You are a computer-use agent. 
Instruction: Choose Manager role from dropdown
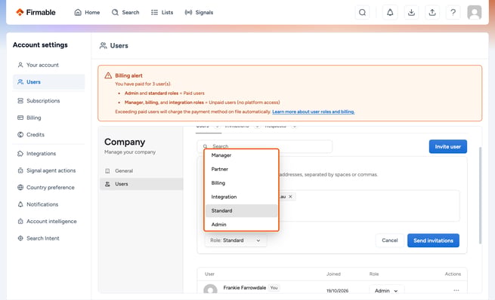pyautogui.click(x=241, y=155)
